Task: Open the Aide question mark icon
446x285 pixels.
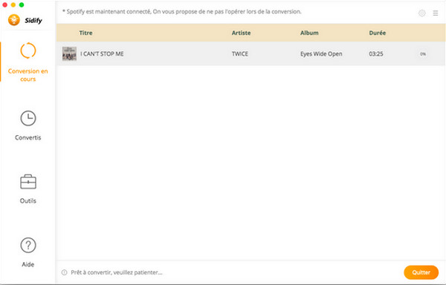Action: point(28,245)
